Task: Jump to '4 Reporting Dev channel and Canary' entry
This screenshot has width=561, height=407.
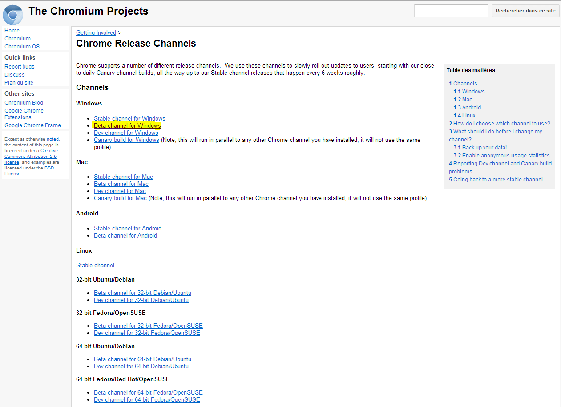Action: (x=500, y=168)
